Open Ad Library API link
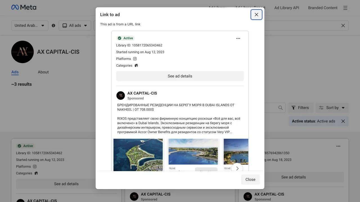This screenshot has width=360, height=202. (287, 8)
